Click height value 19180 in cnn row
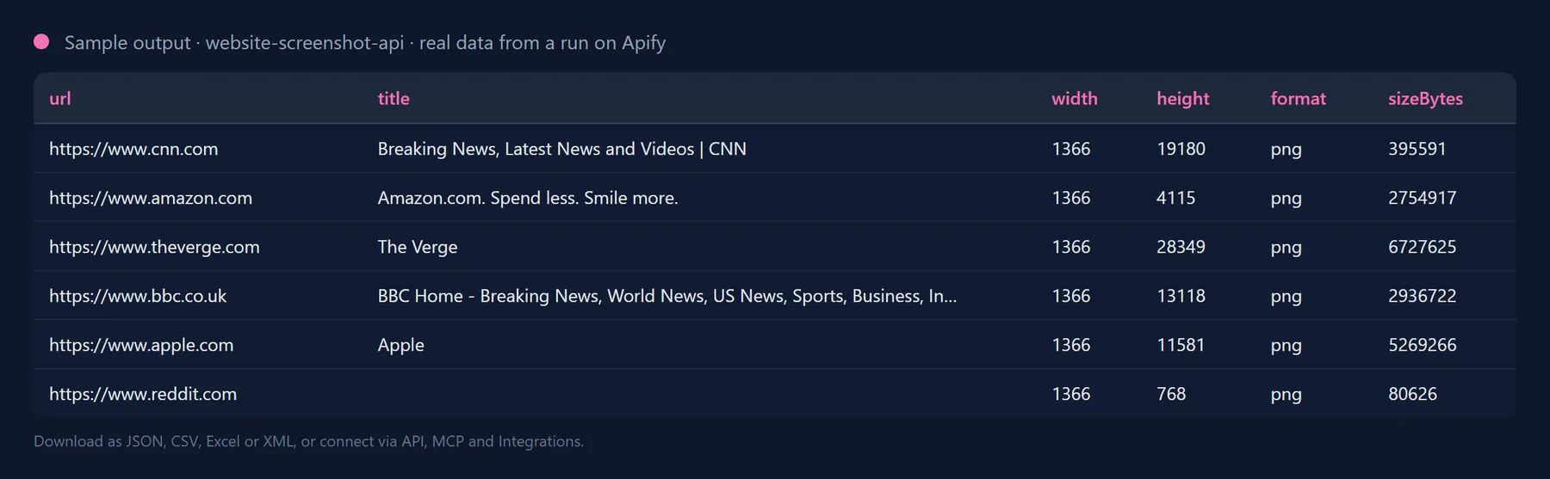The width and height of the screenshot is (1550, 479). (x=1181, y=149)
